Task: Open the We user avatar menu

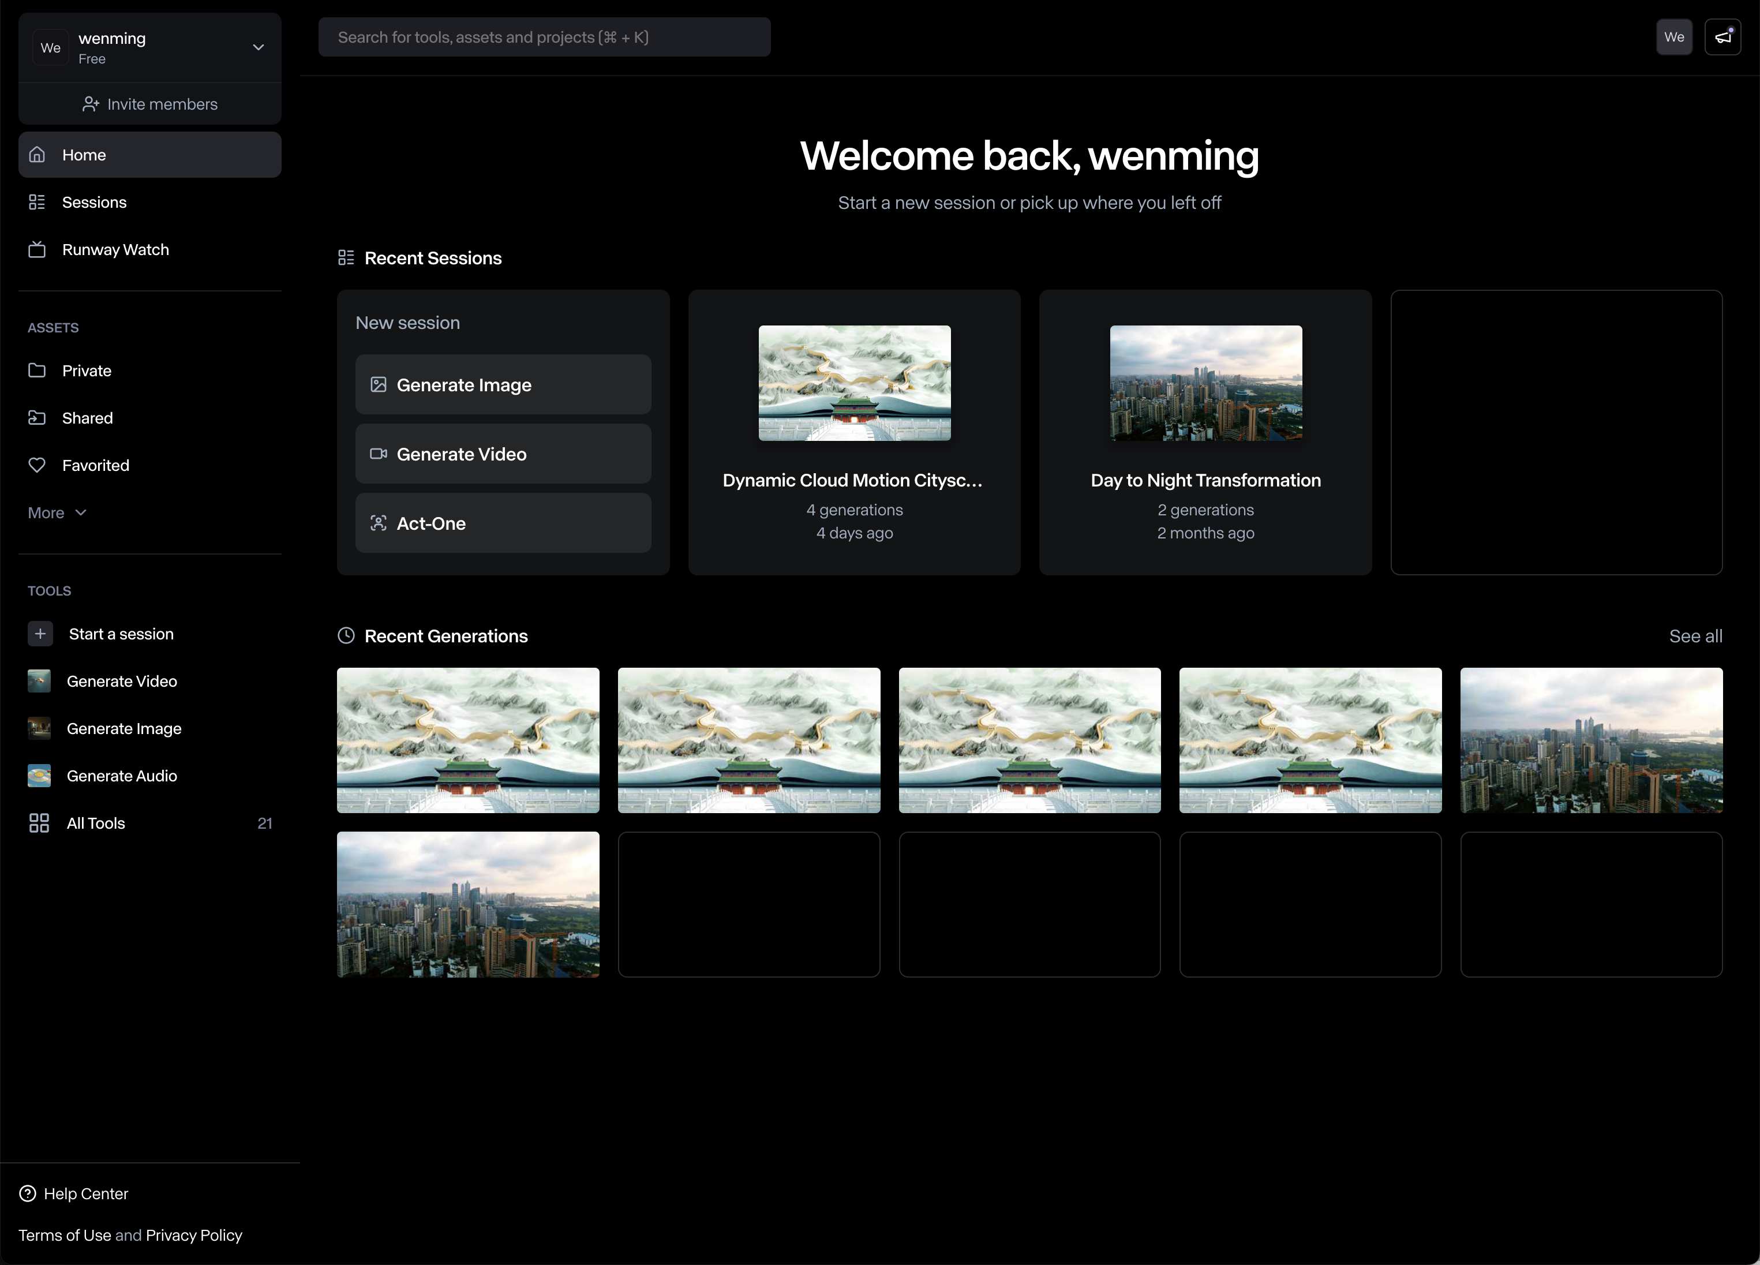Action: [x=1674, y=38]
